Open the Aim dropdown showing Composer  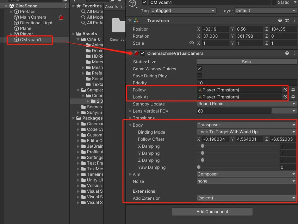point(247,174)
